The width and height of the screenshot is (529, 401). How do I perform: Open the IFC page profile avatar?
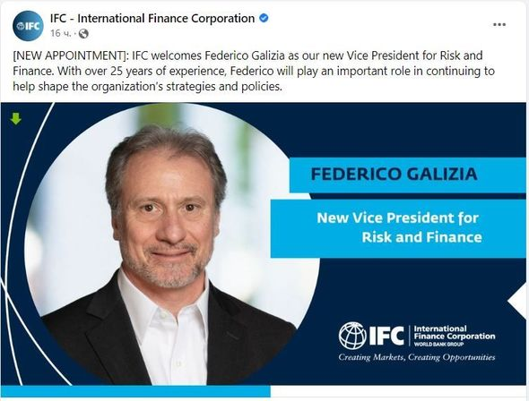coord(28,26)
